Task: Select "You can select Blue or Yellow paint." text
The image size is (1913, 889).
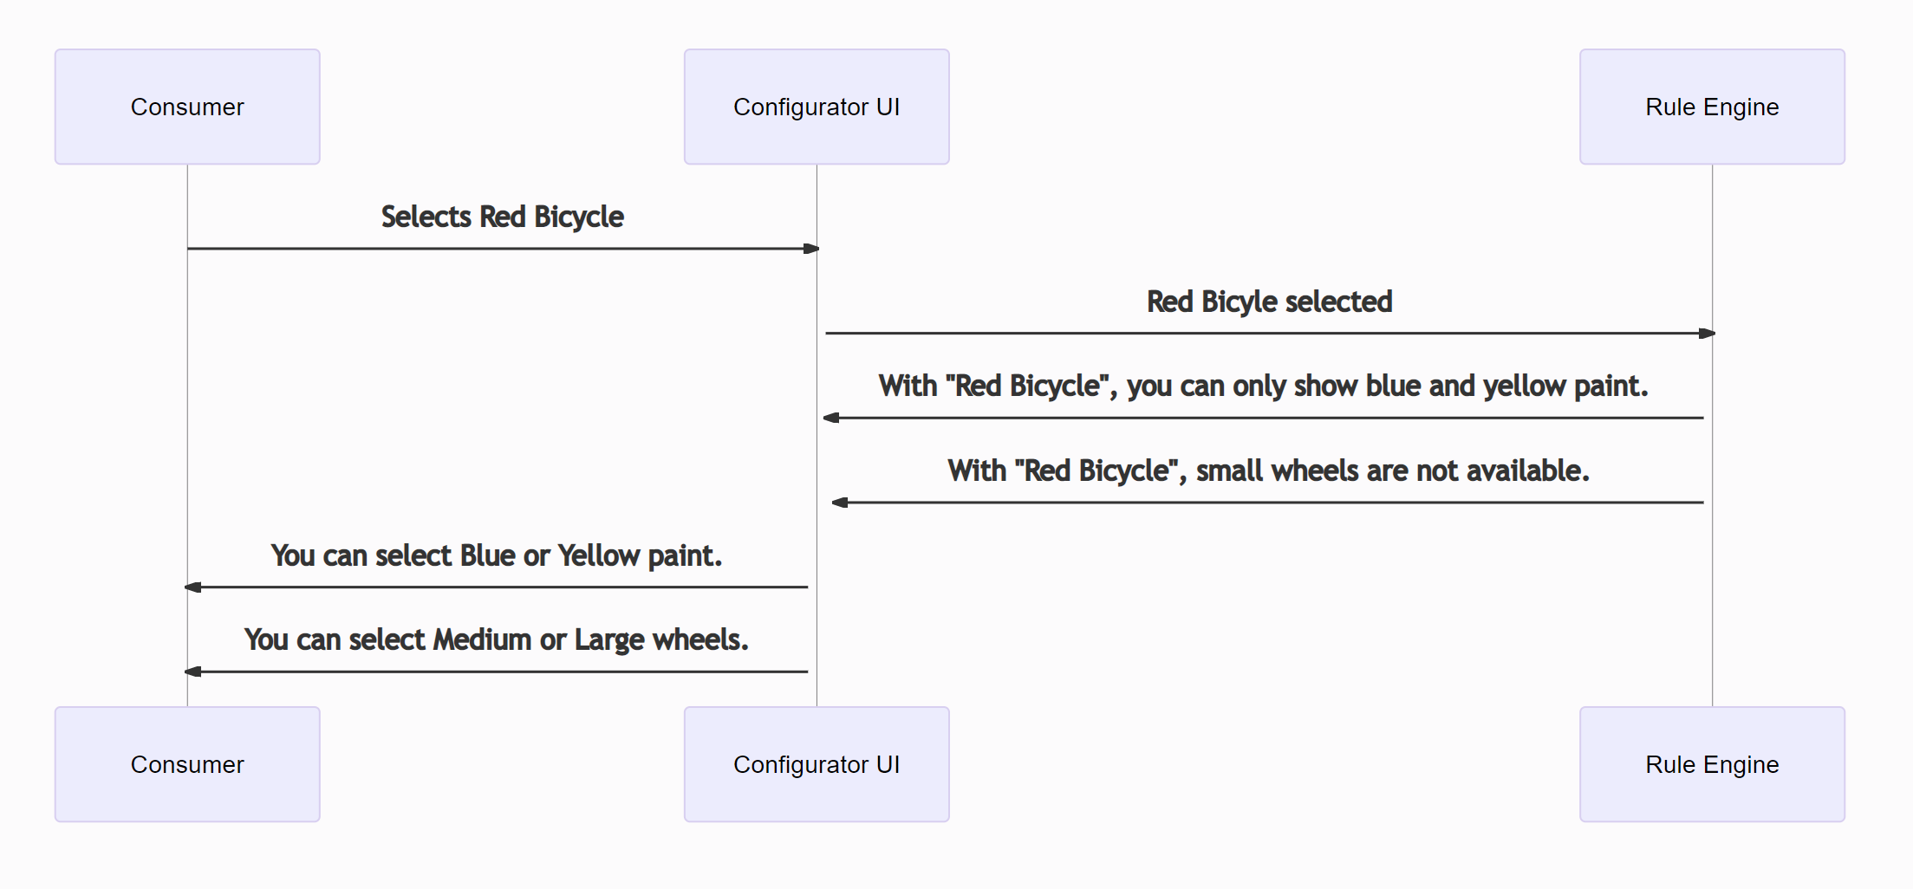Action: (496, 555)
